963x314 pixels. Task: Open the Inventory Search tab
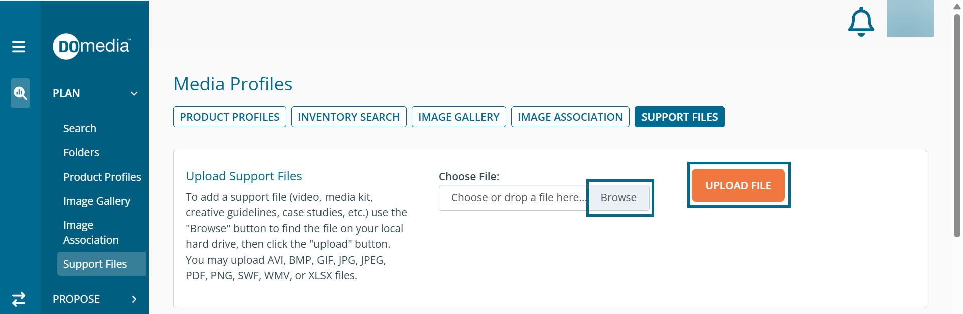click(x=349, y=117)
